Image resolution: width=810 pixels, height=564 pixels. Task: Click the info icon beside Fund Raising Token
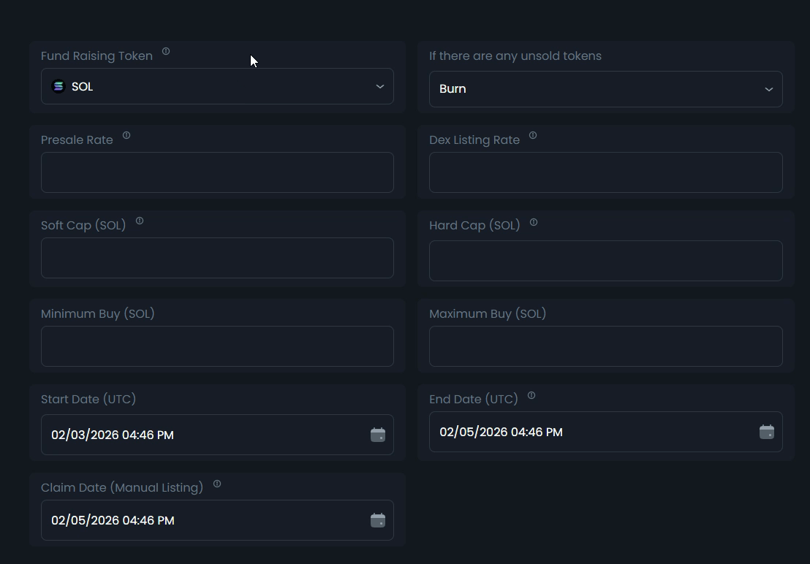coord(166,51)
